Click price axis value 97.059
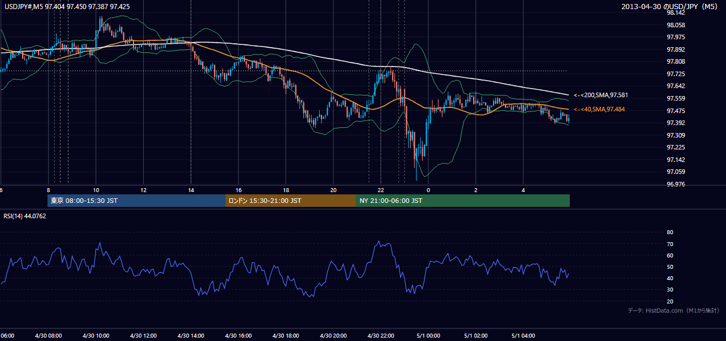 point(675,172)
